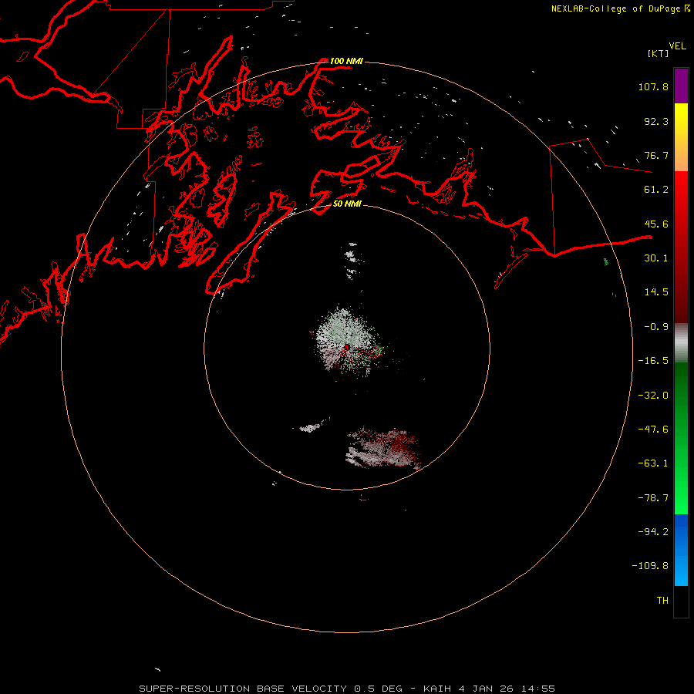Screen dimensions: 694x694
Task: Click the 107.8 velocity scale value
Action: click(x=653, y=86)
